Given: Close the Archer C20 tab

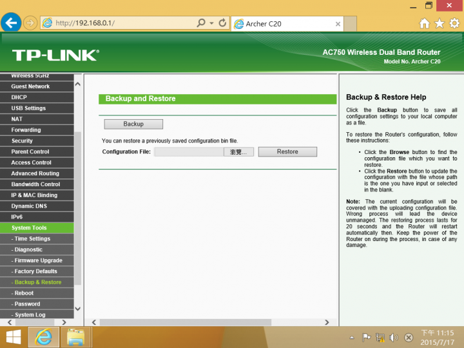Looking at the screenshot, I should 338,24.
